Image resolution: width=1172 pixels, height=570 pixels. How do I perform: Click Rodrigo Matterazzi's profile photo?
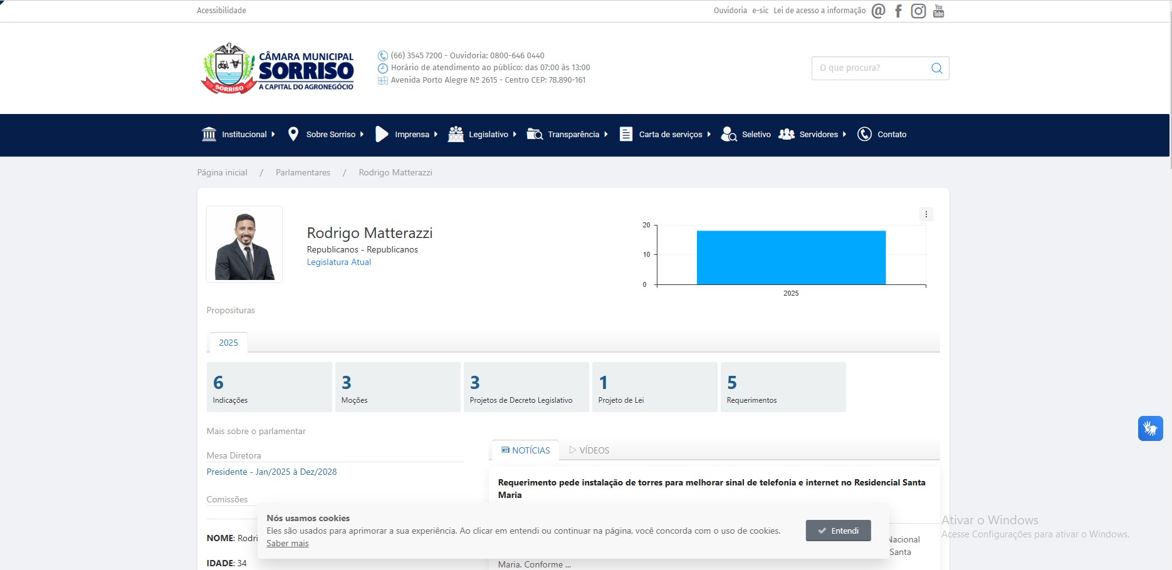click(244, 244)
